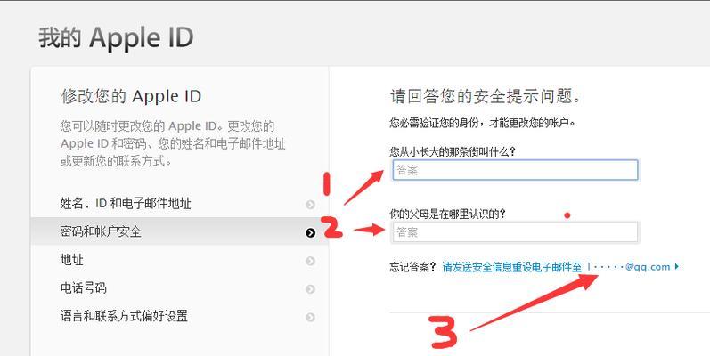Screen dimensions: 710x356
Task: Click the chevron icon next to 电话号码
Action: [x=310, y=289]
